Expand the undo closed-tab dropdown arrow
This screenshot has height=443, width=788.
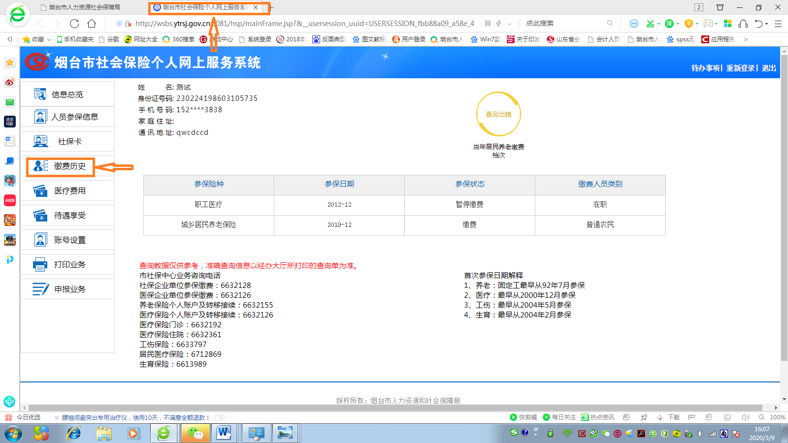pyautogui.click(x=767, y=24)
